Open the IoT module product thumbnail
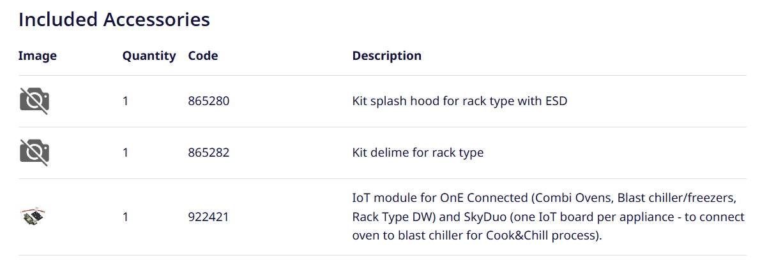Viewport: 760px width, 265px height. pos(32,217)
